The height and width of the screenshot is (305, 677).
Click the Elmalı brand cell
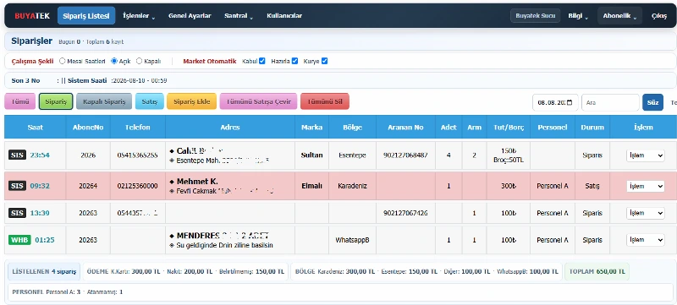[311, 186]
